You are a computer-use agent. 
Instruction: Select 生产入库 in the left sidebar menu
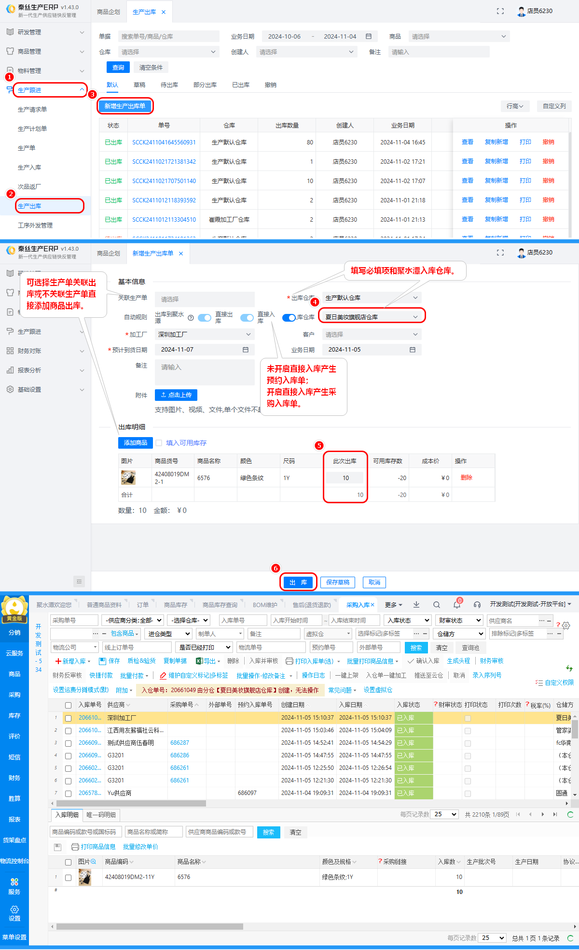point(29,168)
